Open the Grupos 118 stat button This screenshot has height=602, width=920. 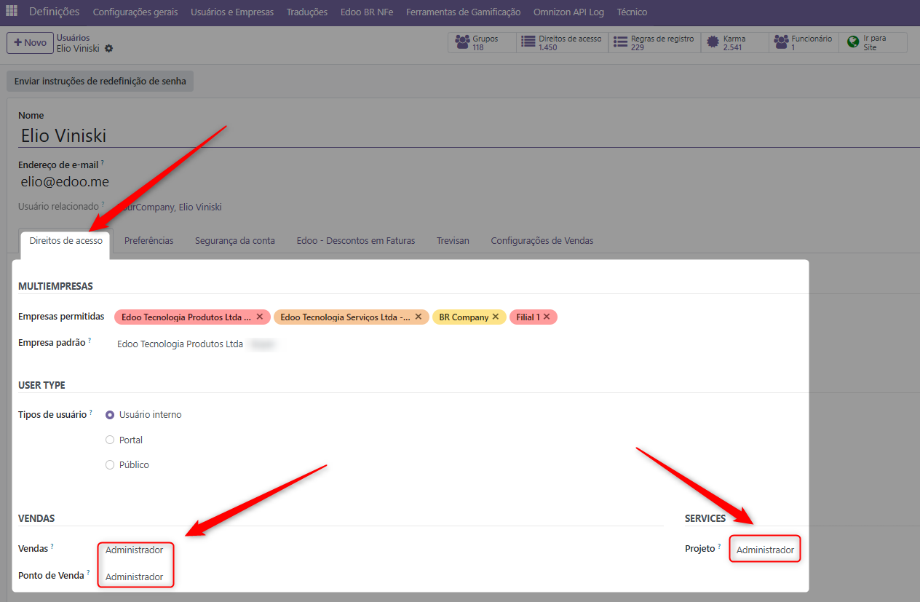click(x=482, y=42)
